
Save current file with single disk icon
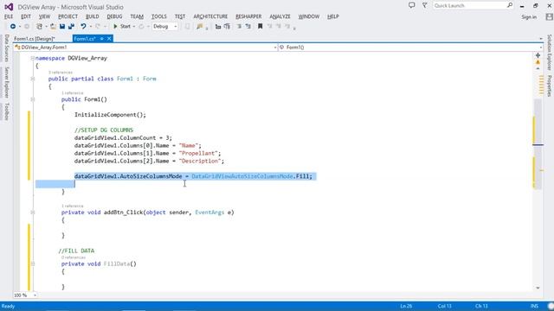point(62,27)
